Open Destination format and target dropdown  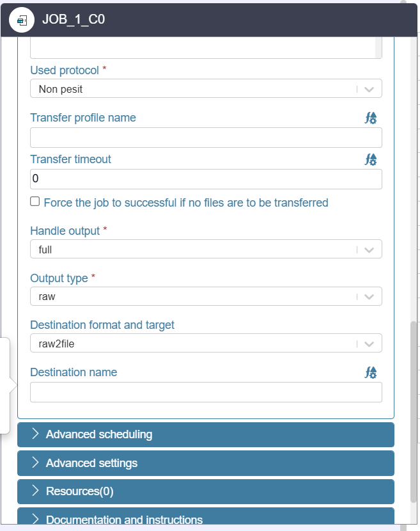(x=206, y=344)
